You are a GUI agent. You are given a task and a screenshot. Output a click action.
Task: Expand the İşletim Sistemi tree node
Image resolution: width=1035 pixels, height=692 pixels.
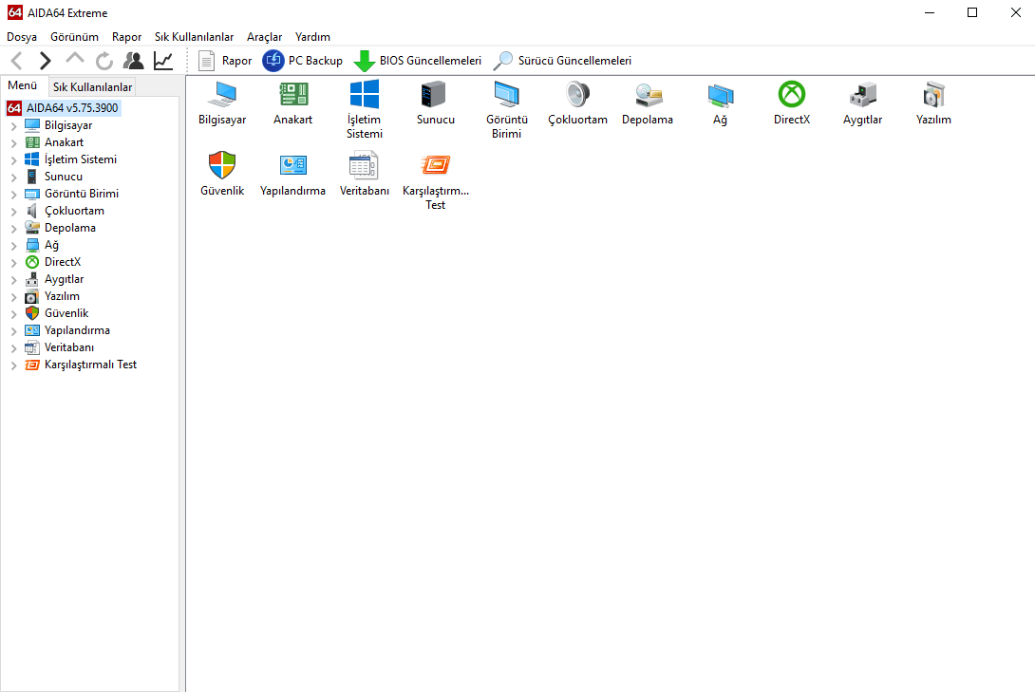pyautogui.click(x=14, y=159)
